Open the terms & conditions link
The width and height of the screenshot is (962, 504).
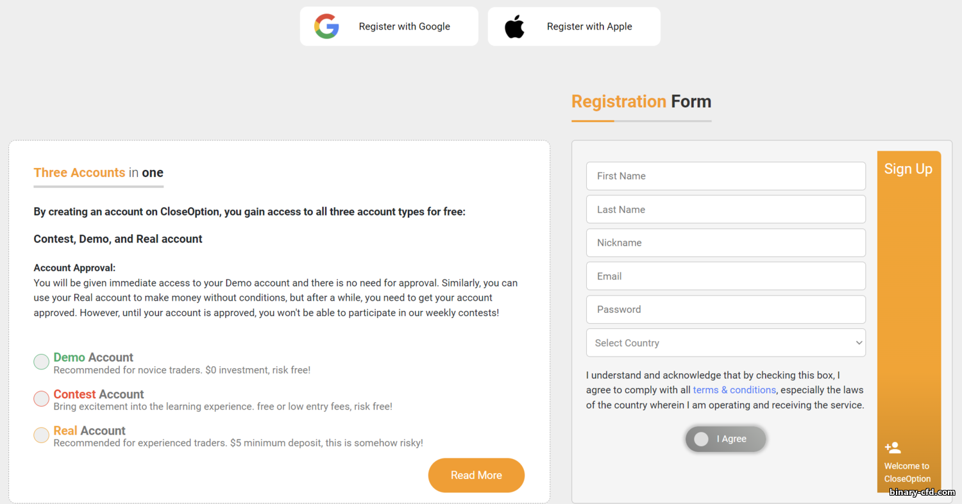(734, 390)
